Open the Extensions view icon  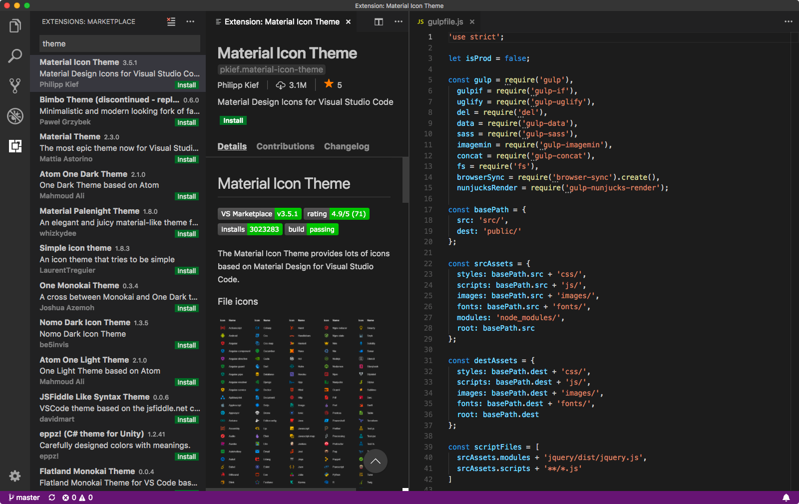[15, 146]
